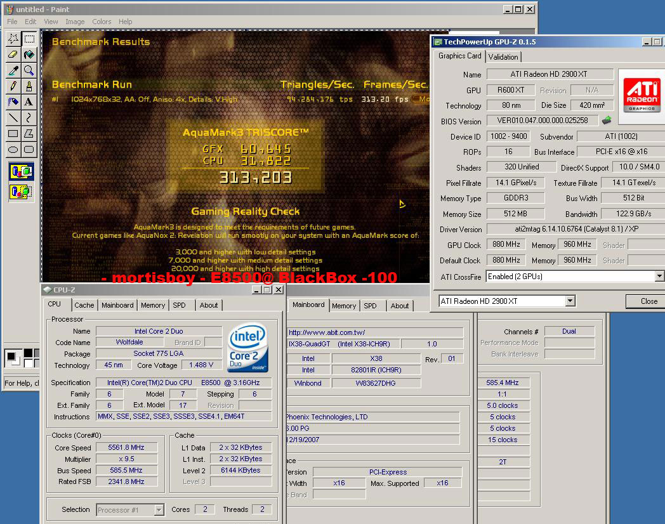Screen dimensions: 665x524
Task: Open the Cache tab in front CPU-Z
Action: pos(84,305)
